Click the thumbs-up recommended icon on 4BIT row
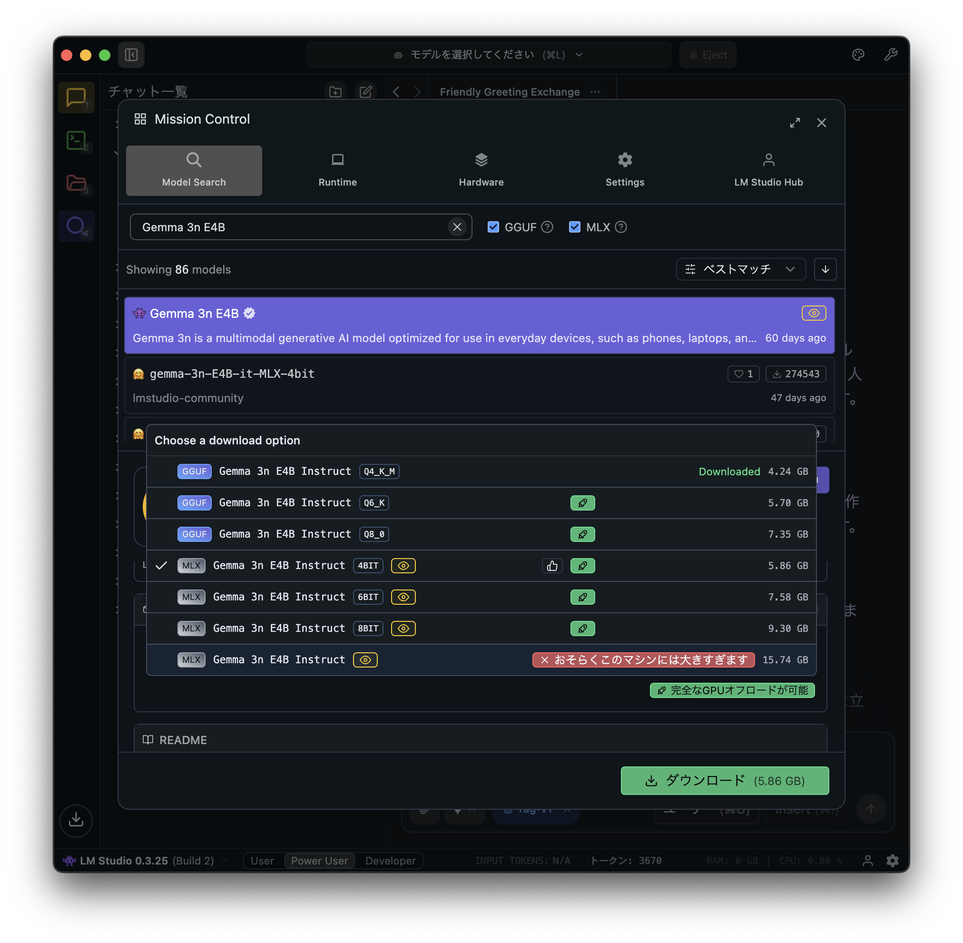The image size is (963, 943). (552, 566)
